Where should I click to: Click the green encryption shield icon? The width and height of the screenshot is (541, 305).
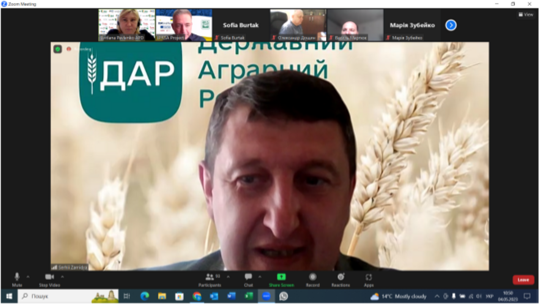[x=57, y=49]
